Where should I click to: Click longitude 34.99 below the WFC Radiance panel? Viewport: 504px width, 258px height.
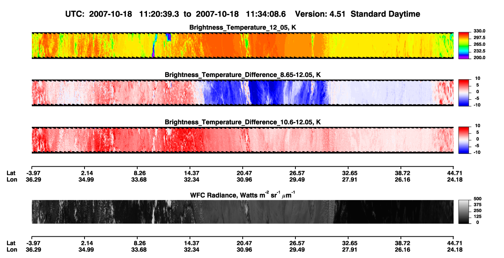coord(87,249)
